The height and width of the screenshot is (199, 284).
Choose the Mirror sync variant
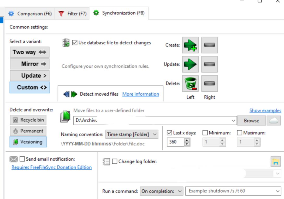[x=29, y=64]
